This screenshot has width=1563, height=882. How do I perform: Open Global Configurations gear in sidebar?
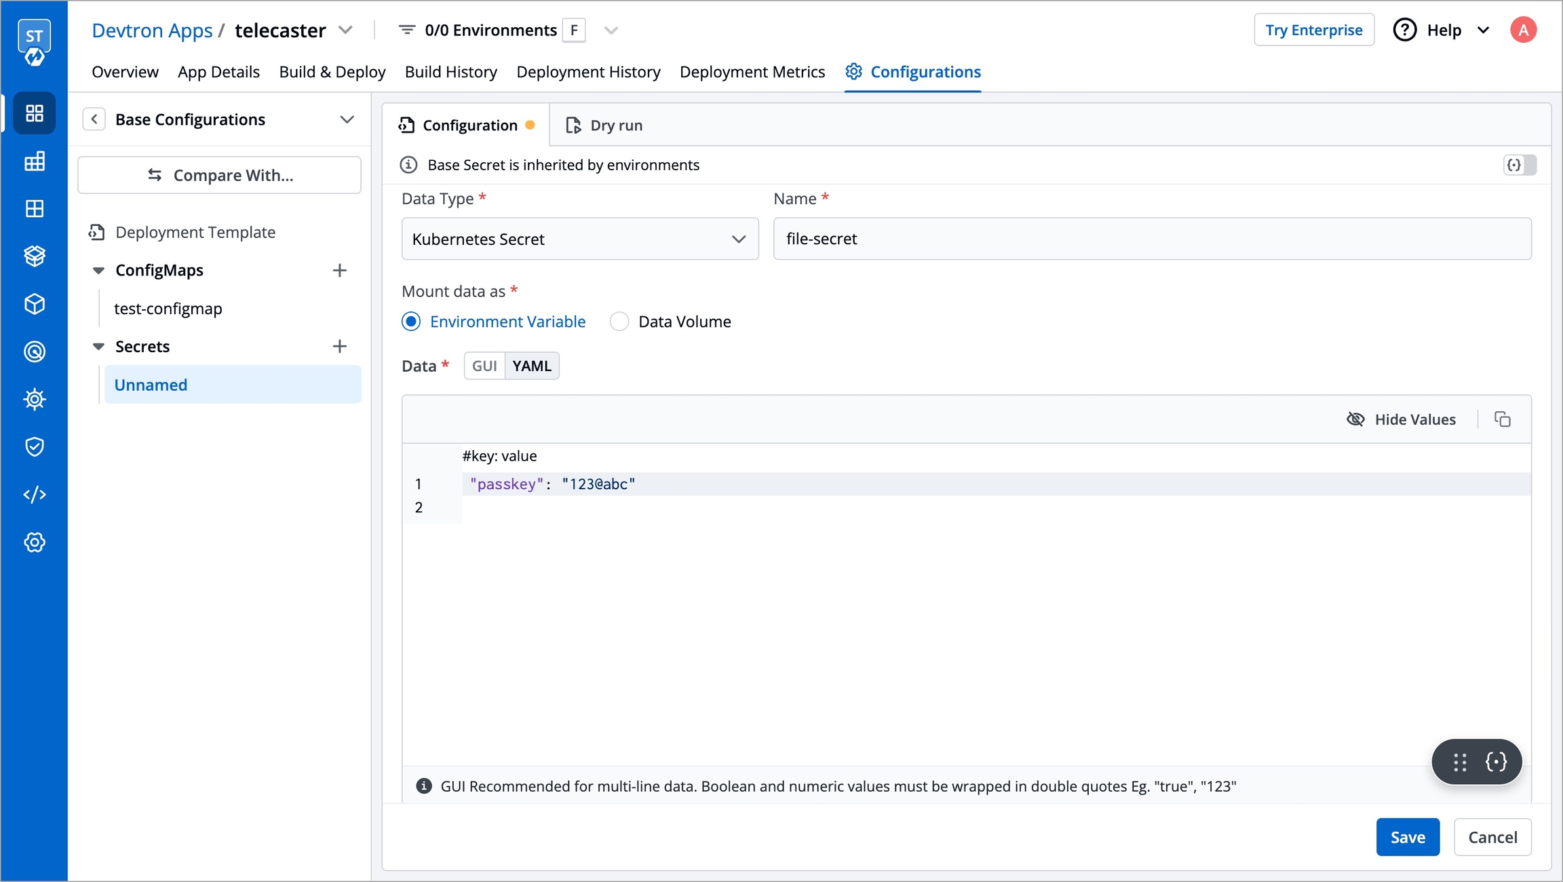35,542
